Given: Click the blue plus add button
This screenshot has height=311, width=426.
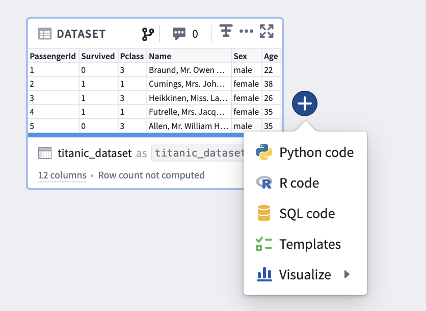Looking at the screenshot, I should click(305, 103).
